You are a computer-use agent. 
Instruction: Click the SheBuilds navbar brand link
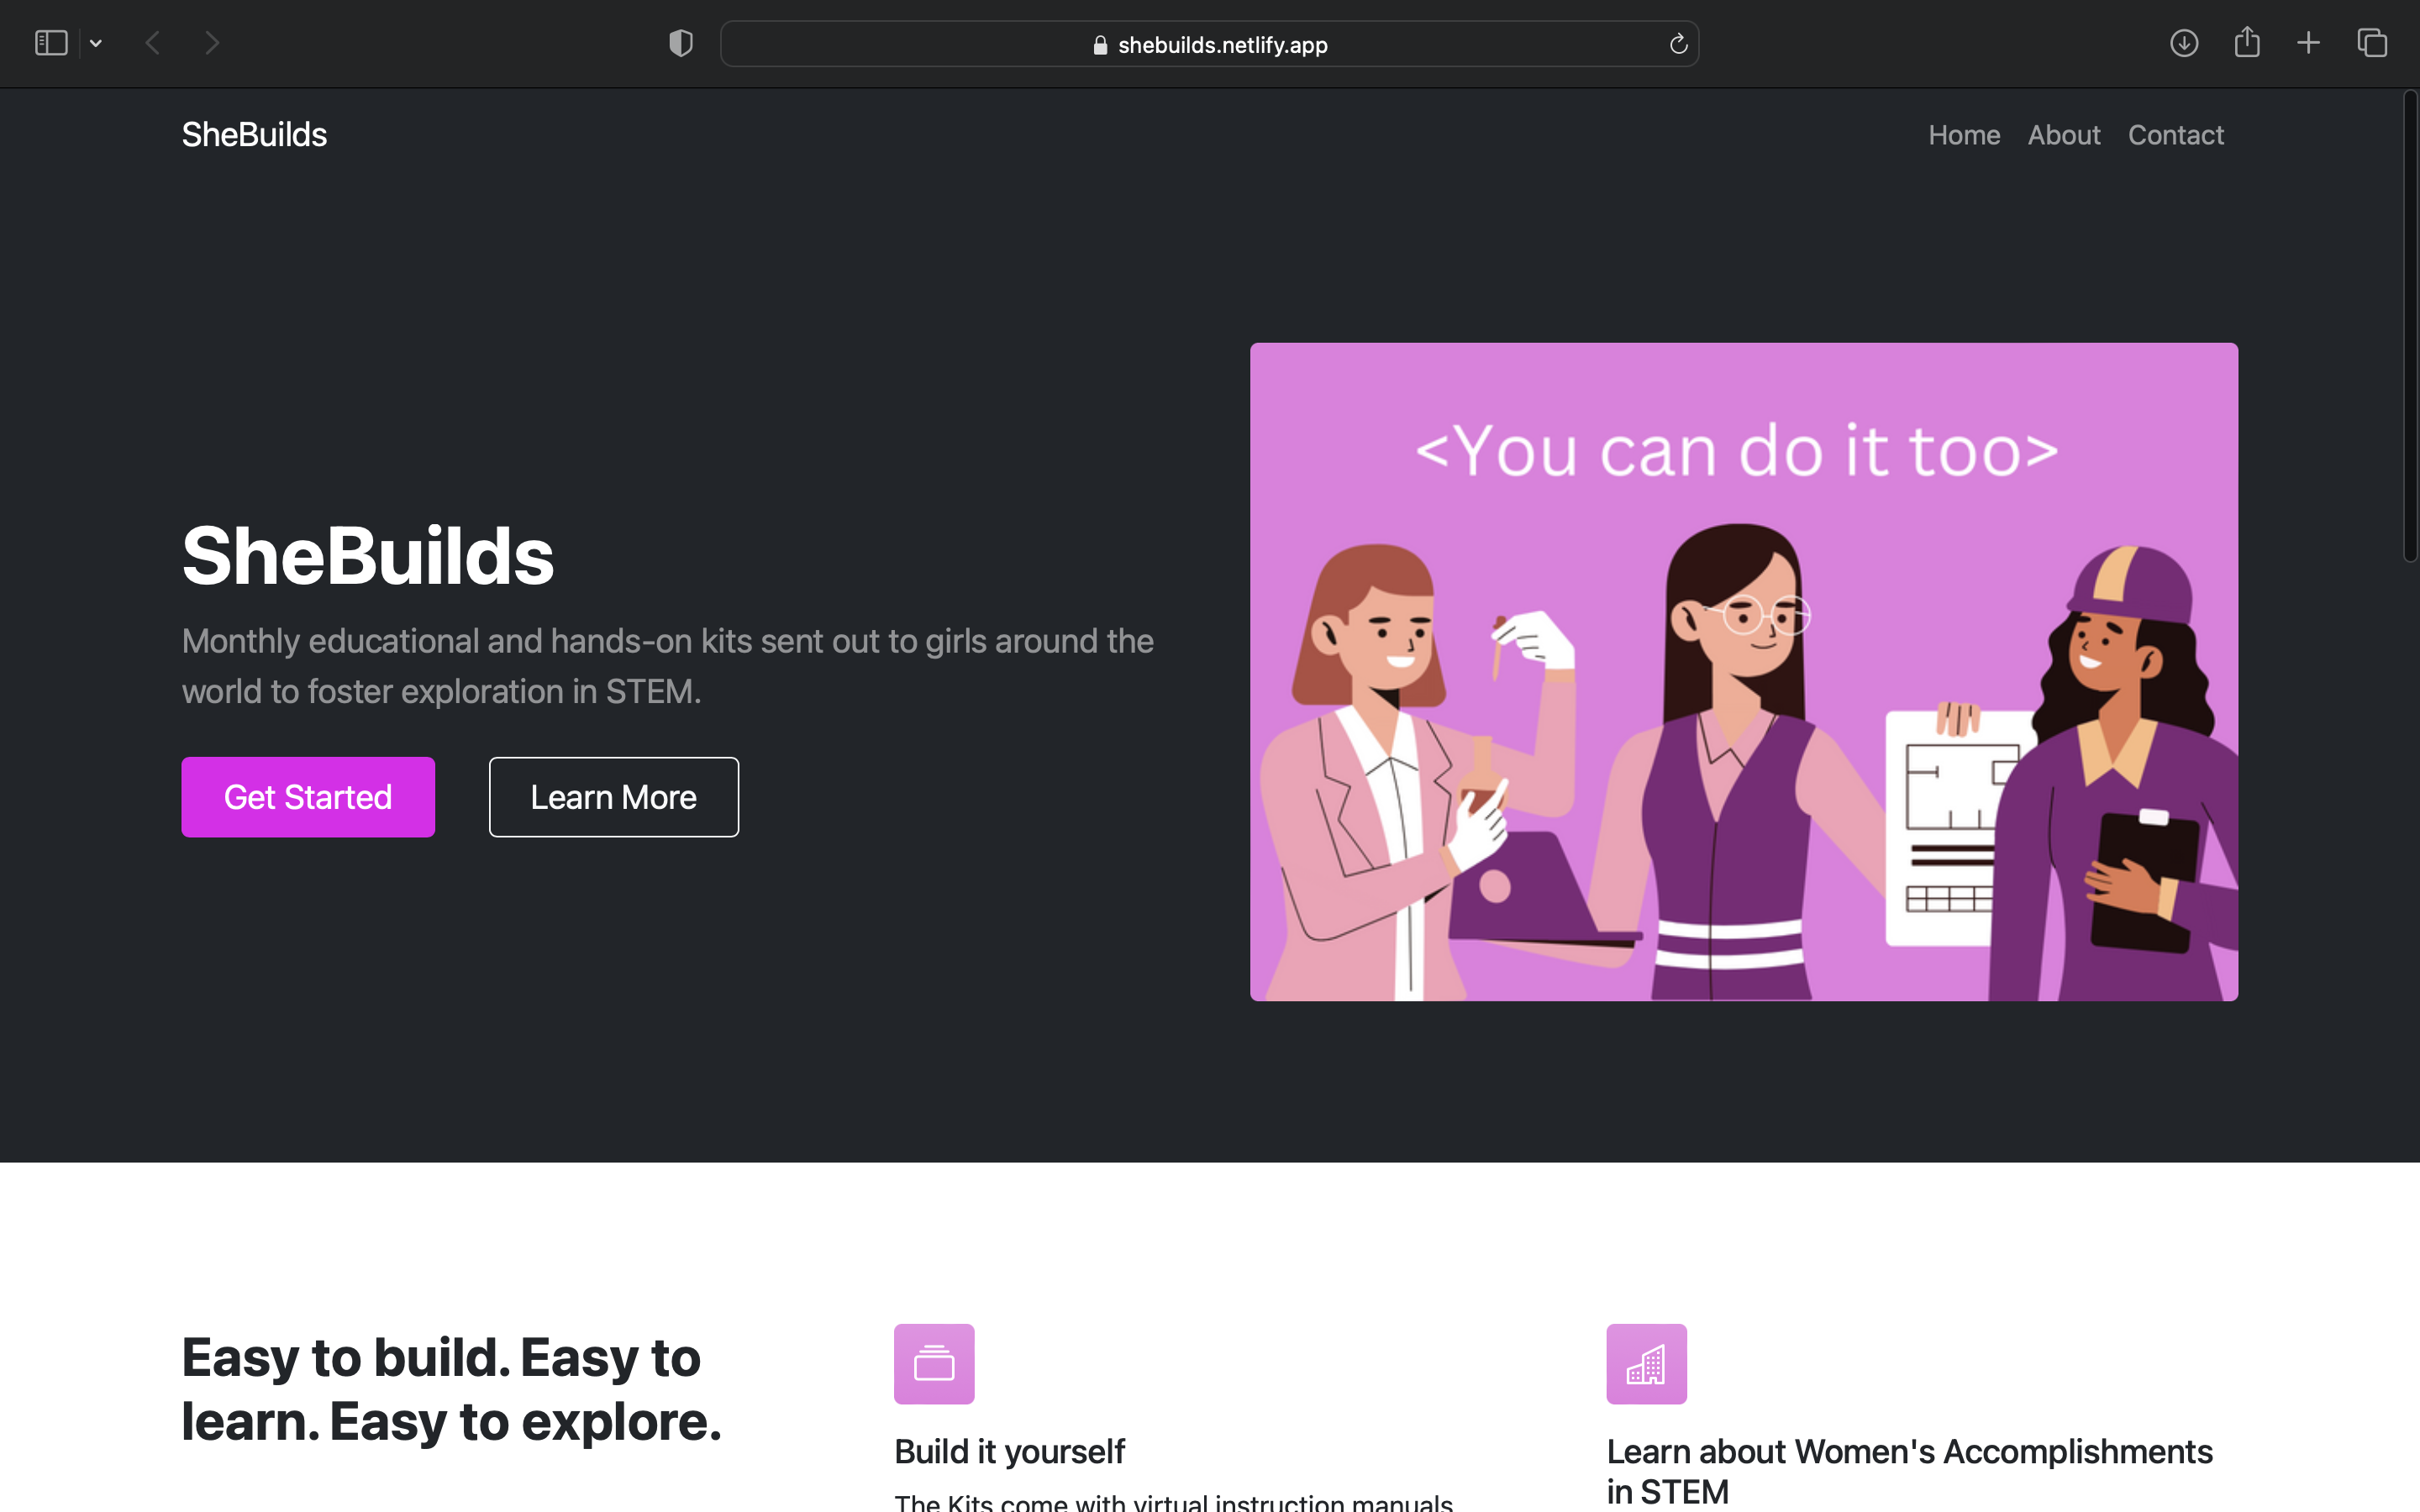point(254,135)
